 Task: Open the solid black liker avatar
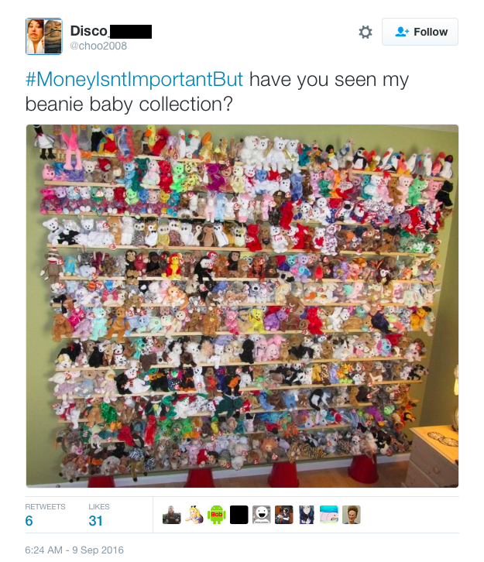pos(239,515)
